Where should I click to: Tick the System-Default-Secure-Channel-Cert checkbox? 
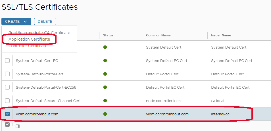(x=7, y=101)
